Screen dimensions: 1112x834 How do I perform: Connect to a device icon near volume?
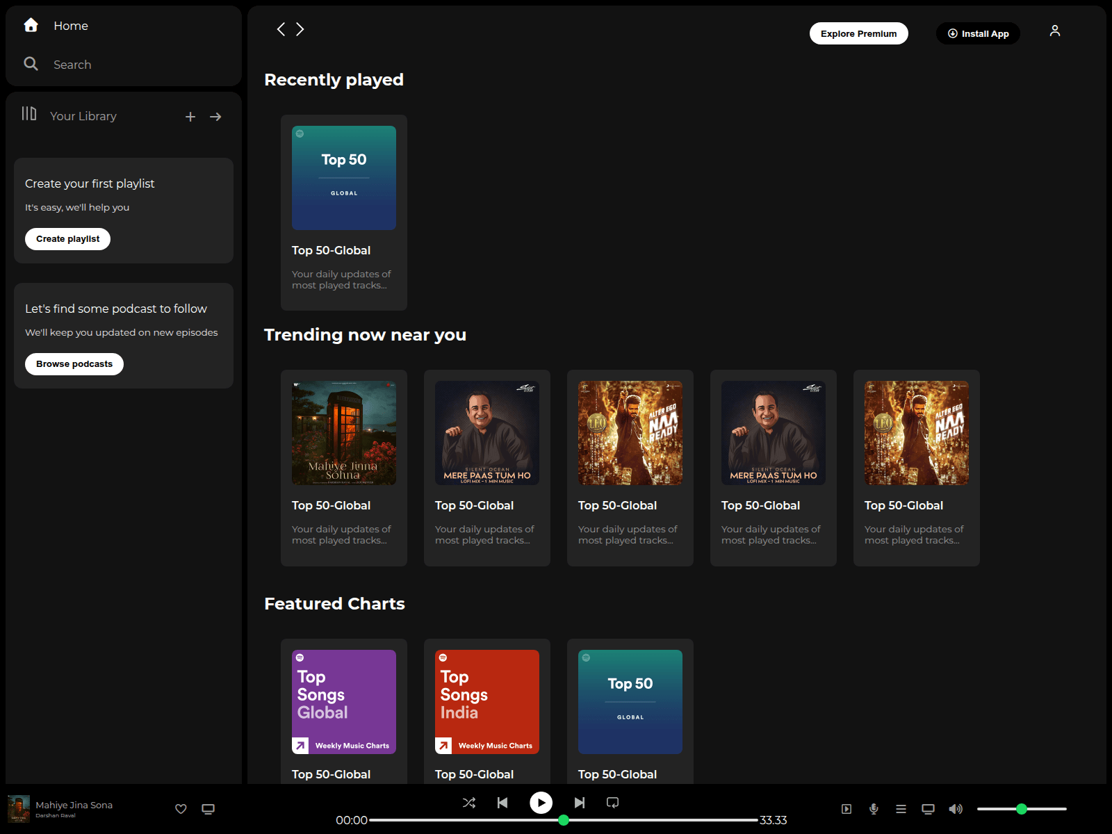[x=928, y=809]
